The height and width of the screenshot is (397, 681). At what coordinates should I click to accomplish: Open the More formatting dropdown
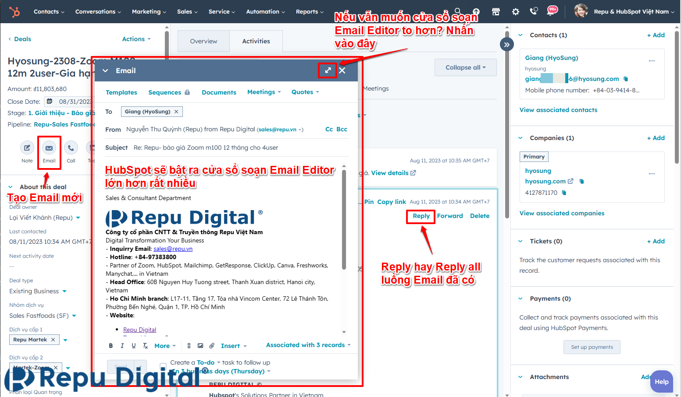[165, 346]
